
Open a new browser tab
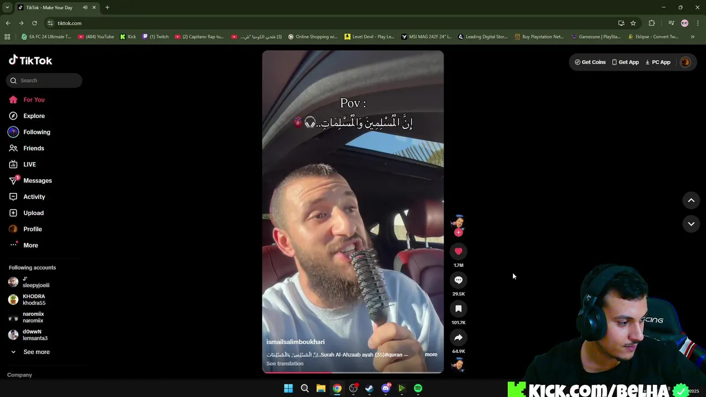tap(107, 8)
